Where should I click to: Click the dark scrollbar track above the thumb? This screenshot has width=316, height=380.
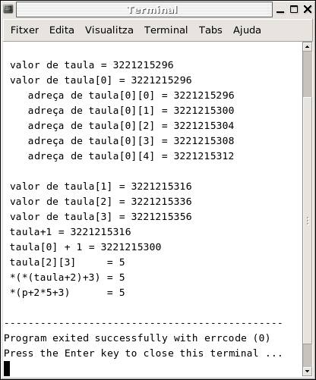click(x=308, y=74)
